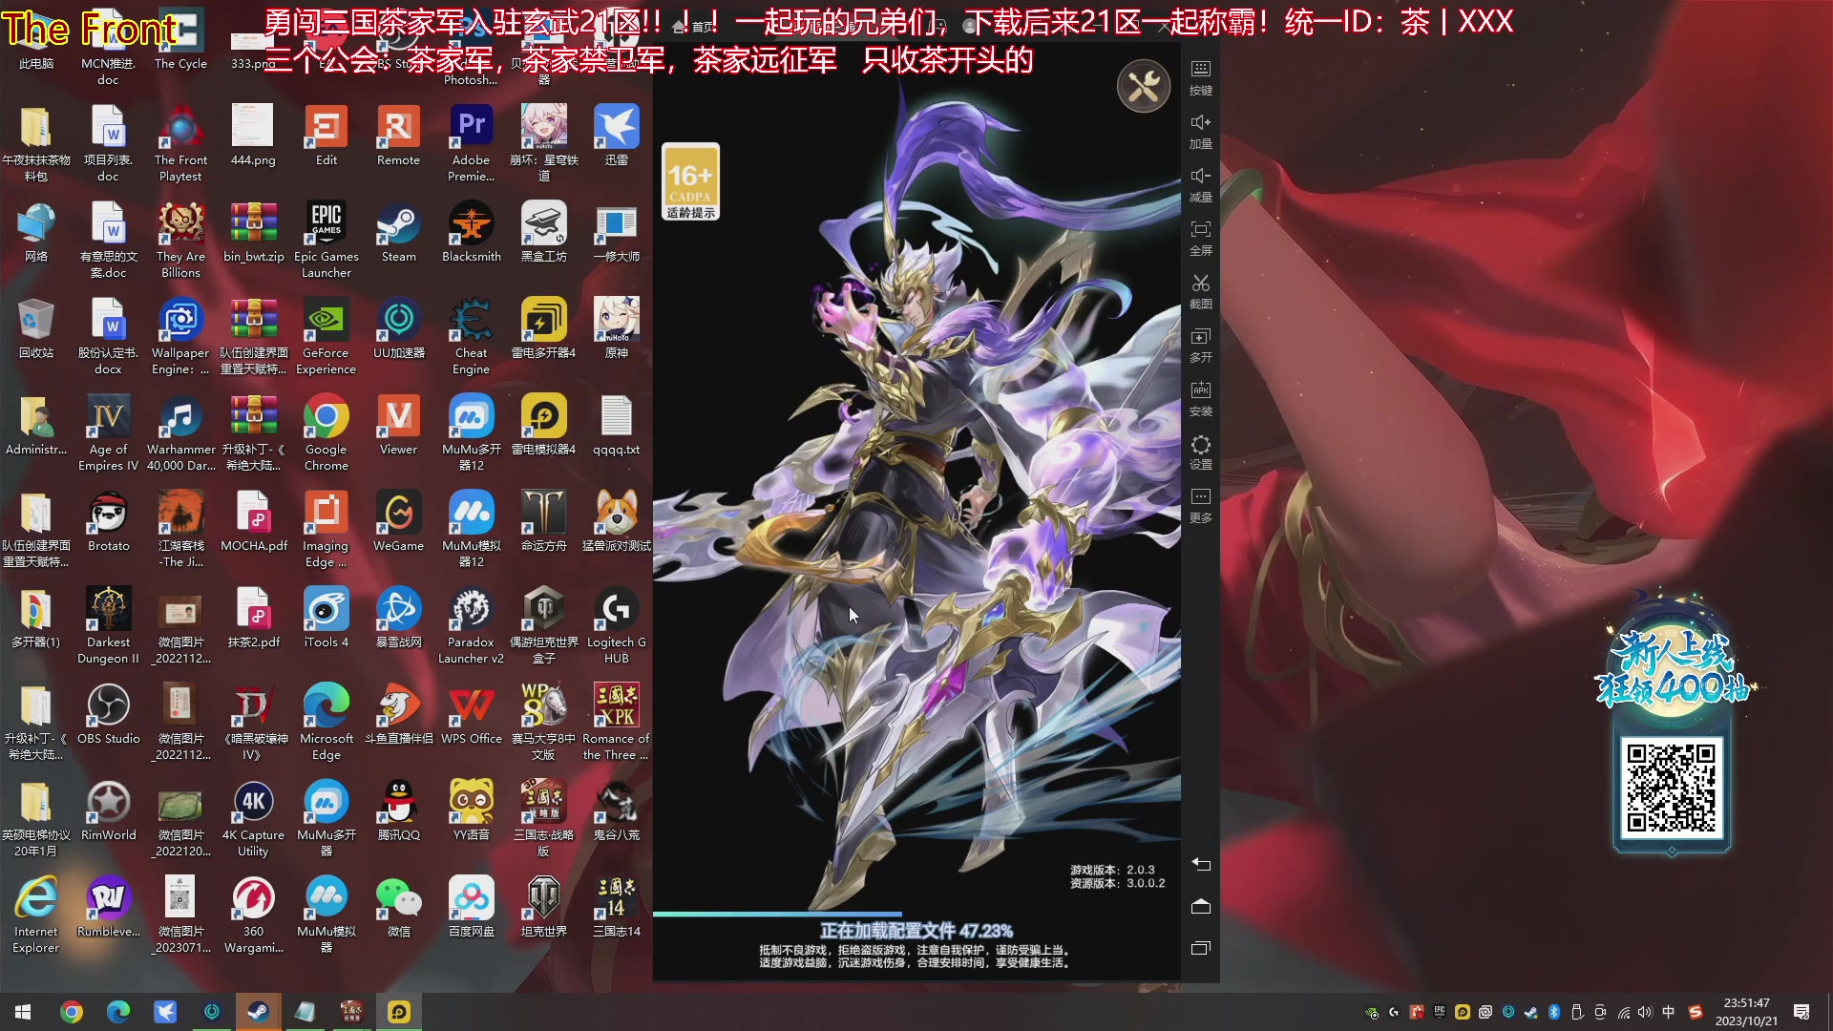The width and height of the screenshot is (1833, 1031).
Task: Select the Paradox Launcher v2 icon
Action: pyautogui.click(x=471, y=625)
